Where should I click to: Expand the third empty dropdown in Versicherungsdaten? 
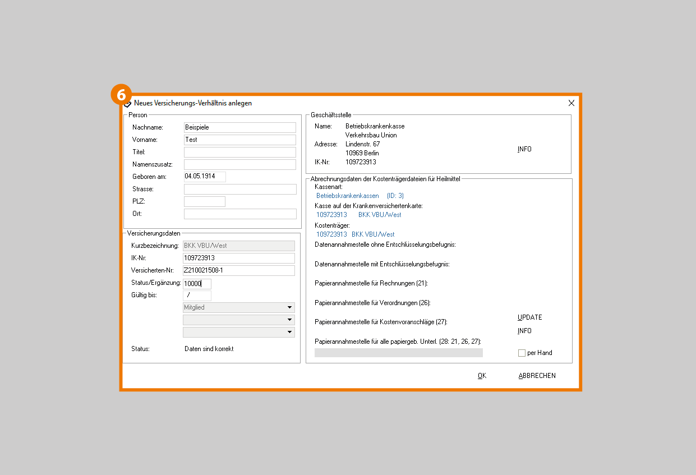[289, 333]
